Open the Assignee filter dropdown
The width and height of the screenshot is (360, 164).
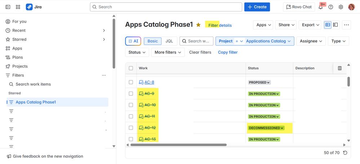(x=311, y=41)
